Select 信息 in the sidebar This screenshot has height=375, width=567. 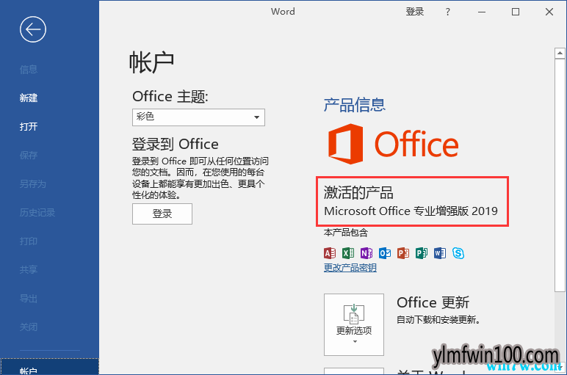coord(29,70)
